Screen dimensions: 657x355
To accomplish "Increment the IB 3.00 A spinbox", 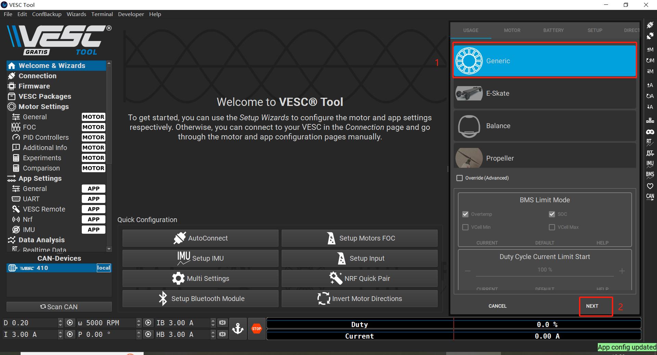I will point(213,320).
